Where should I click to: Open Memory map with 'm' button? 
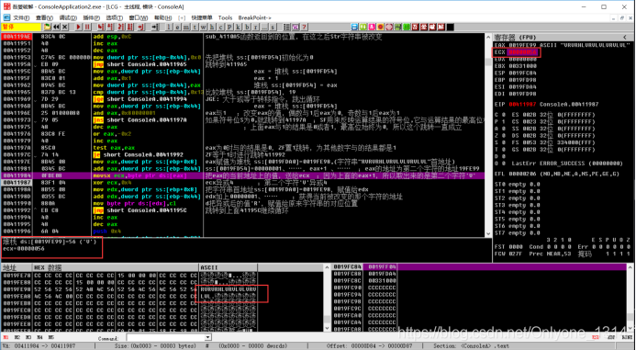tap(185, 27)
